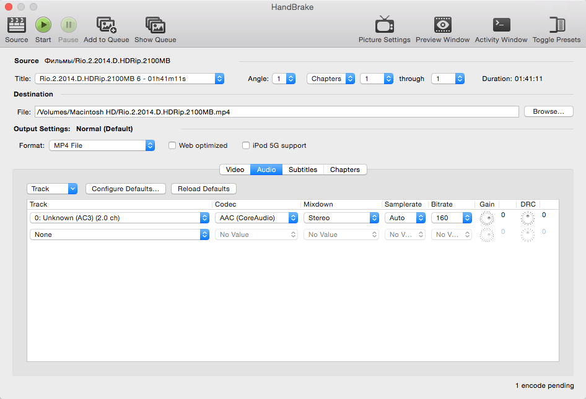Viewport: 586px width, 399px height.
Task: Start encoding with the green play icon
Action: coord(43,25)
